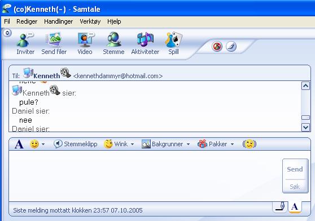Click the Messenger icon in title bar
This screenshot has width=315, height=221.
click(x=6, y=8)
